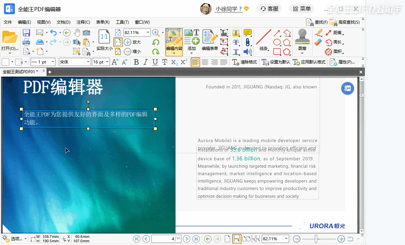Open the 注释(C) menu

coord(83,22)
